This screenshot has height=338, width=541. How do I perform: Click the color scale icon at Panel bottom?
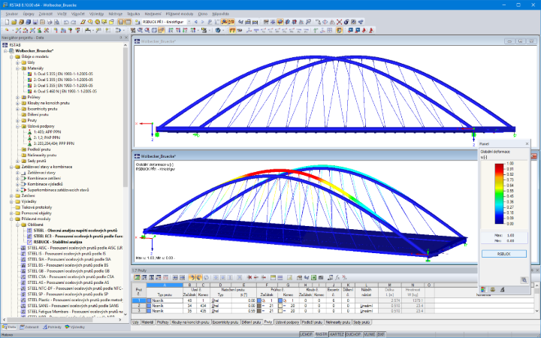(x=483, y=290)
